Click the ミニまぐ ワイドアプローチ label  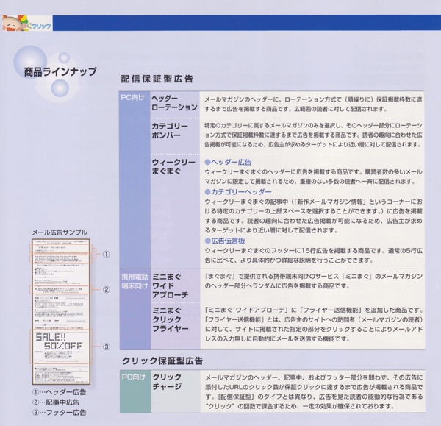[171, 285]
